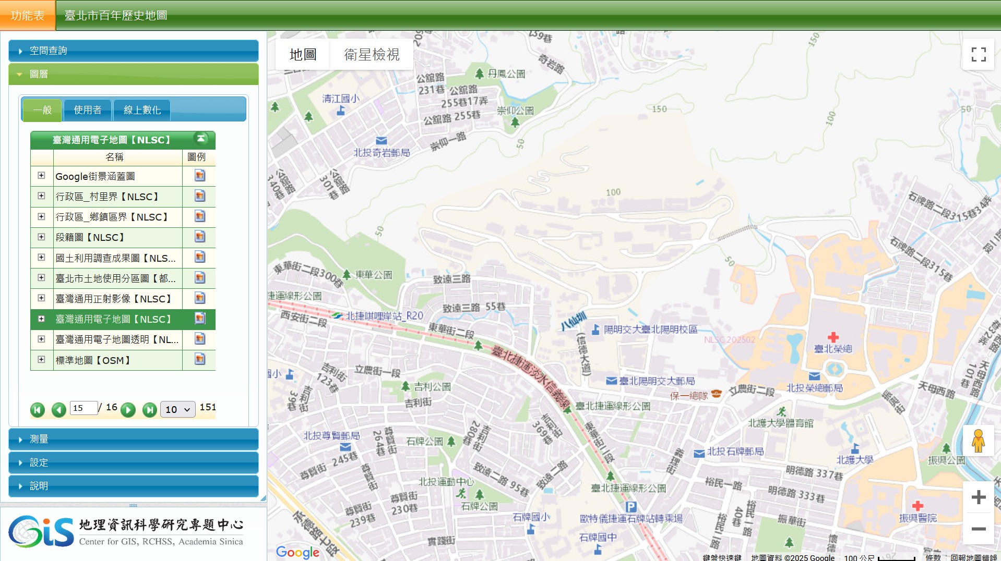The image size is (1001, 561).
Task: Expand highlighted 臺灣通用電子地圖 layer row
Action: click(x=41, y=319)
